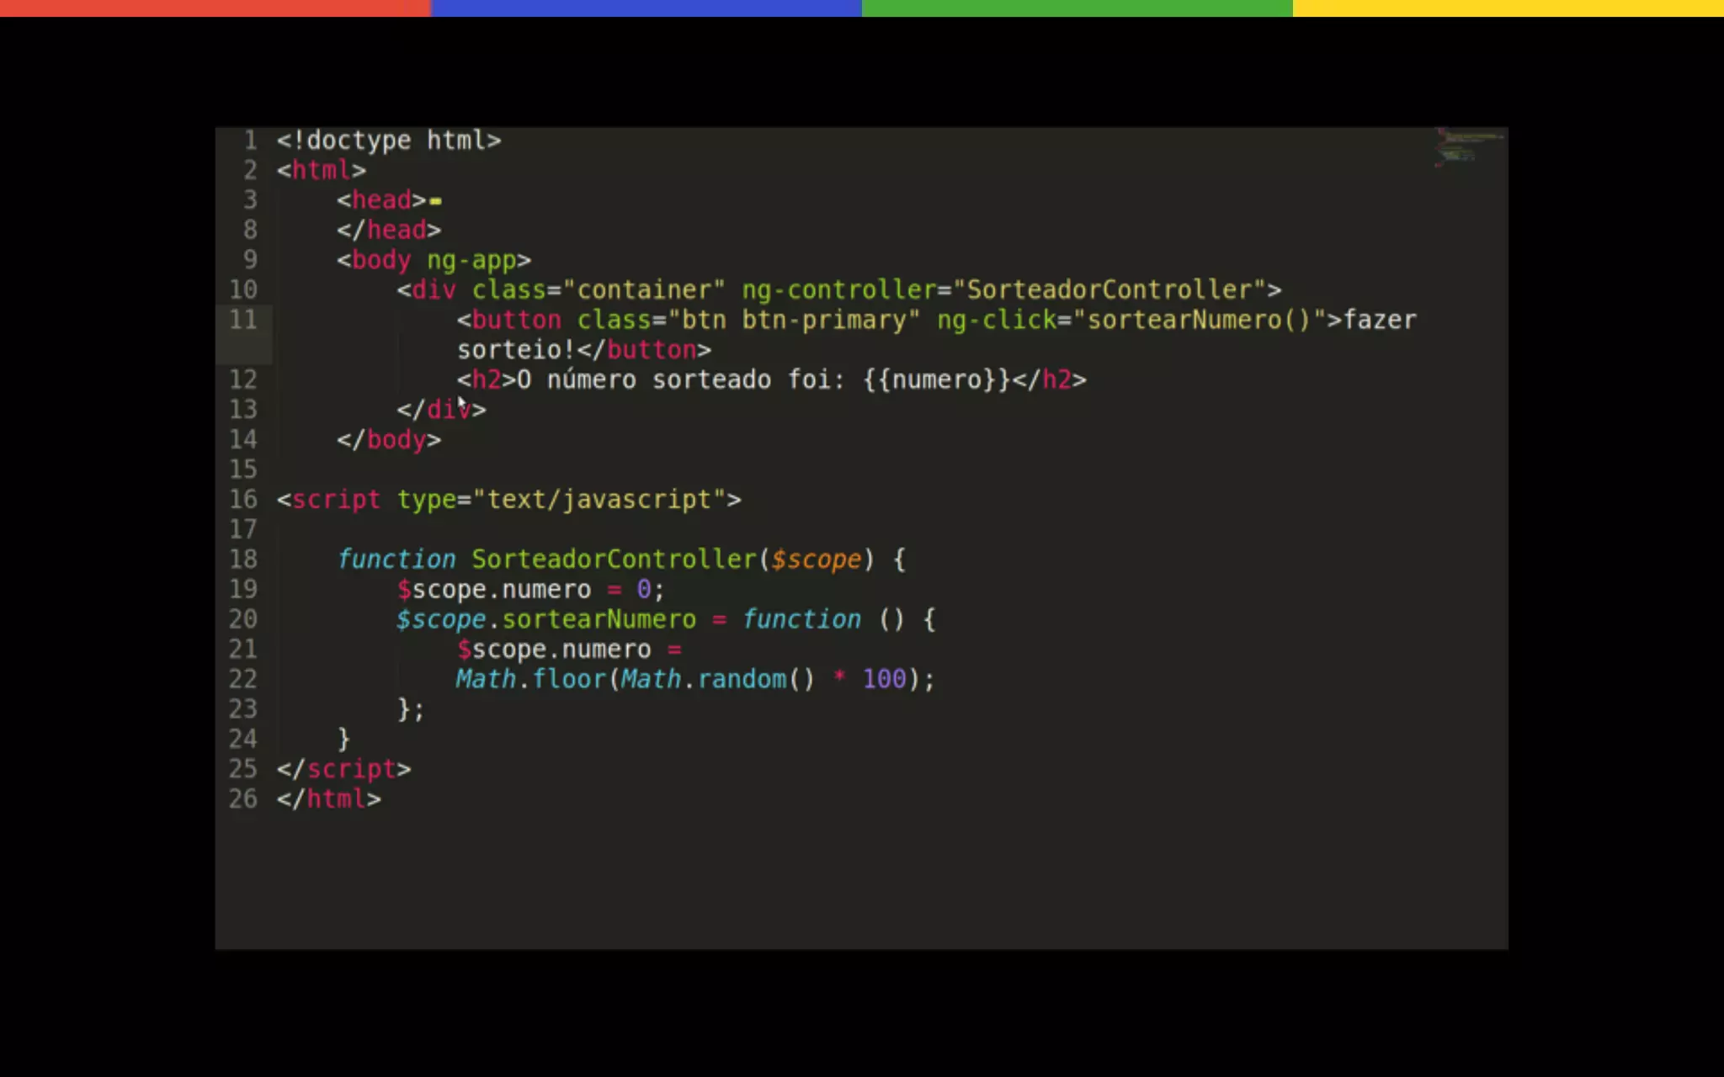Click the number 100 literal
This screenshot has height=1077, width=1724.
click(884, 679)
